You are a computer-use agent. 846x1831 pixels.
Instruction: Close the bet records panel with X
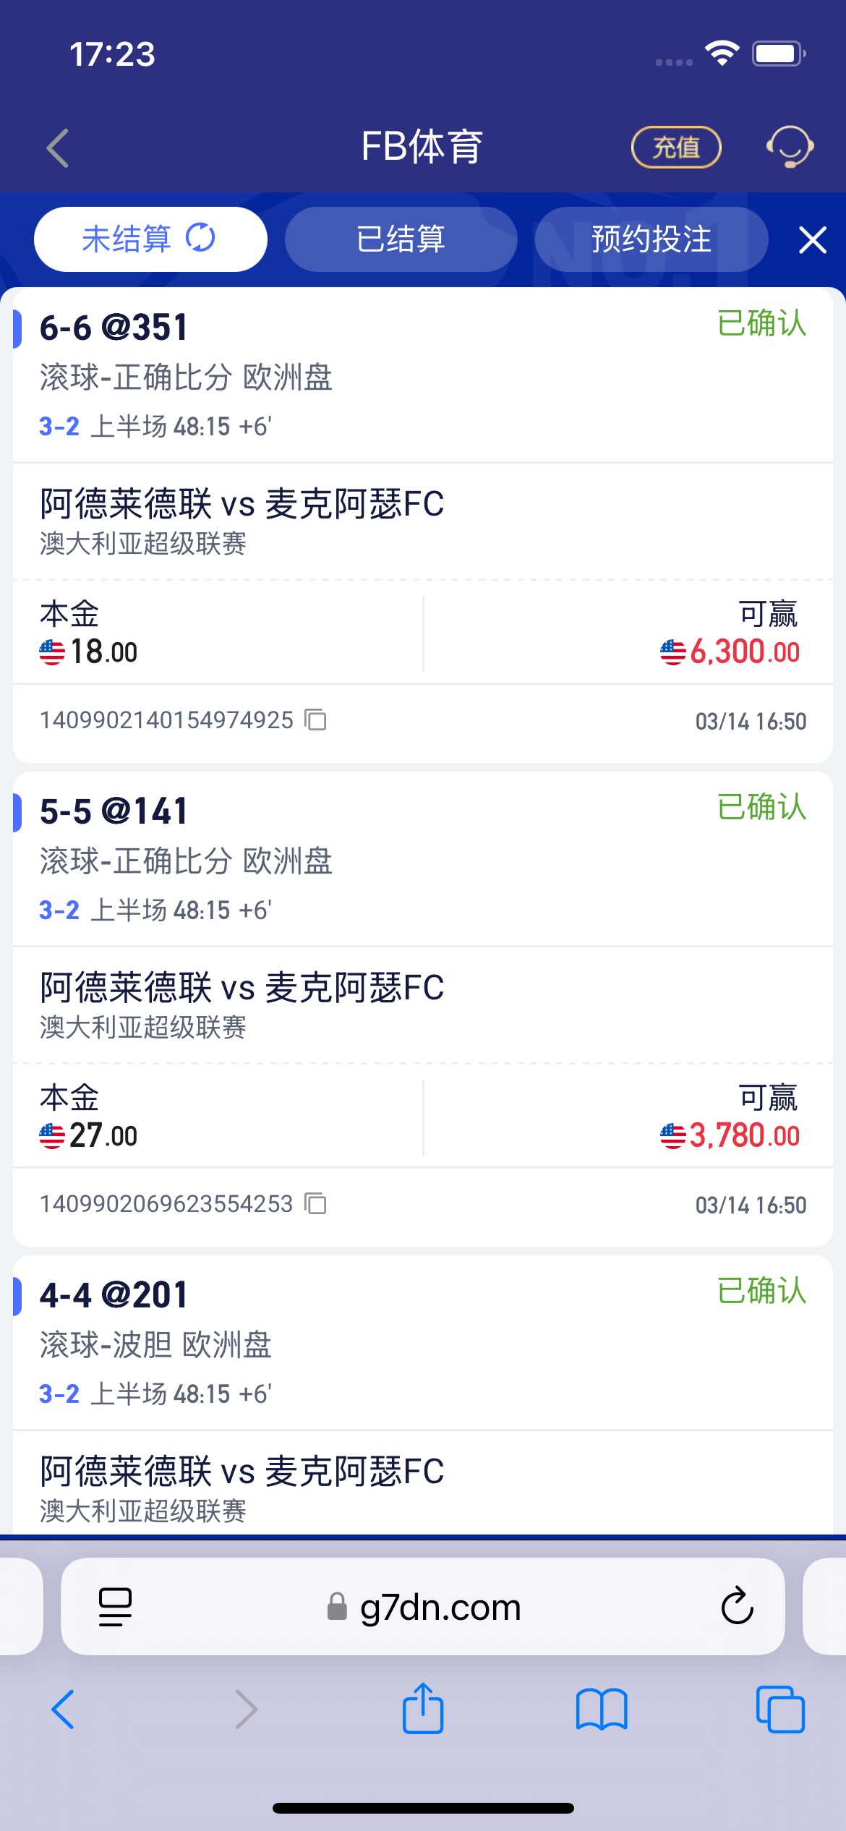coord(813,239)
